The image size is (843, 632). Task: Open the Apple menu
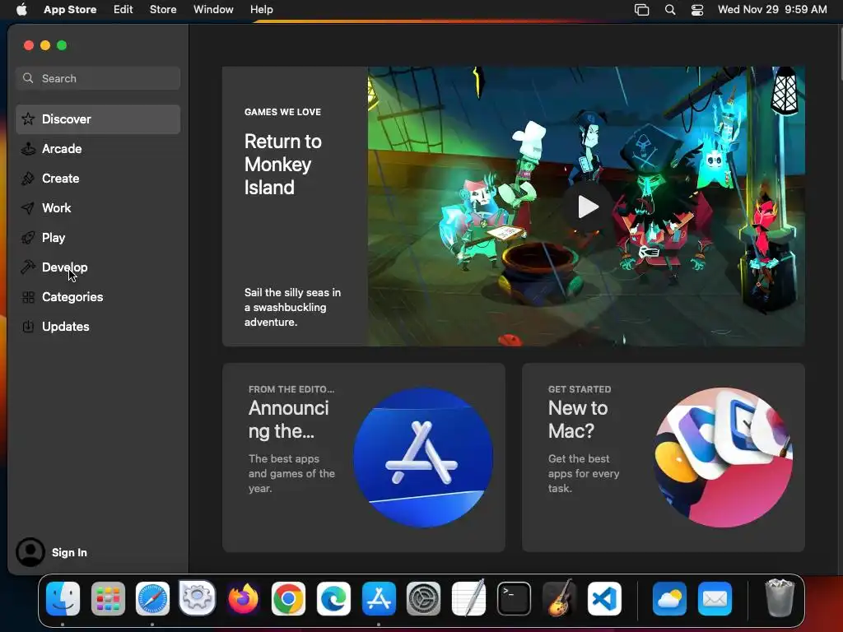21,10
